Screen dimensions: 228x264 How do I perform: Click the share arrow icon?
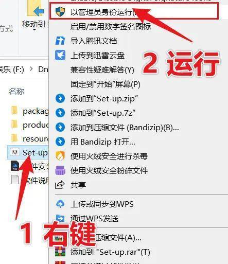point(60,185)
